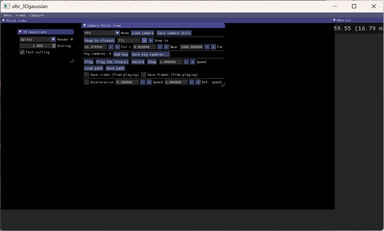
Task: Open the Render Mode dropdown showing Splats
Action: tap(53, 39)
